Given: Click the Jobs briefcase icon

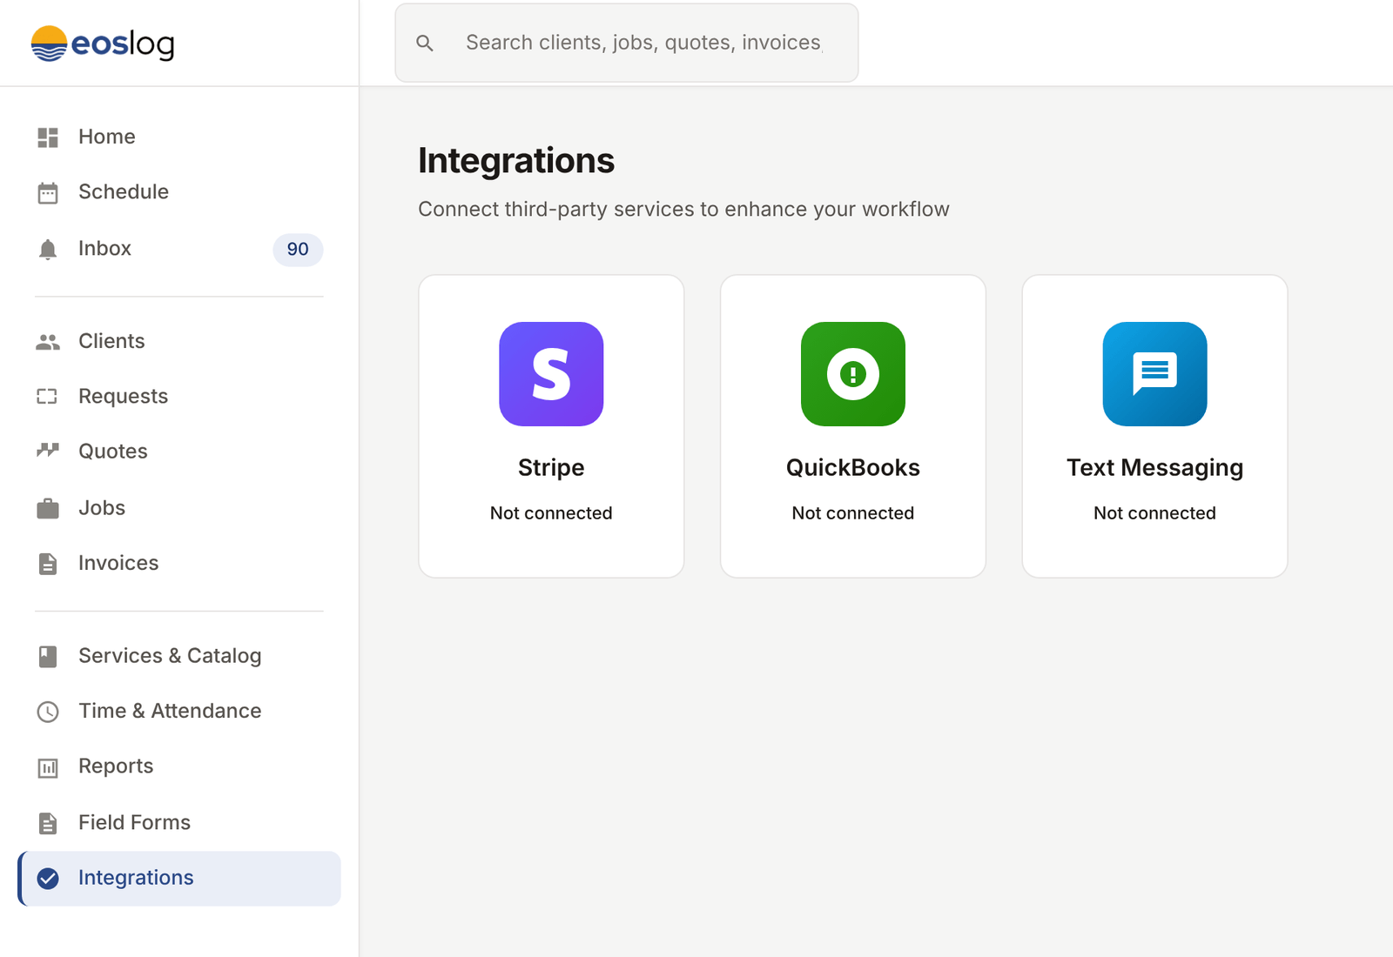Looking at the screenshot, I should click(x=48, y=508).
